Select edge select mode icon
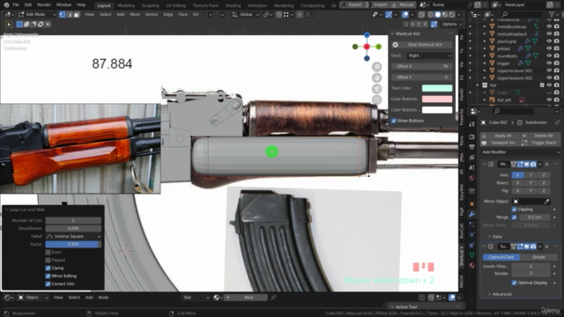The height and width of the screenshot is (317, 564). [x=70, y=15]
